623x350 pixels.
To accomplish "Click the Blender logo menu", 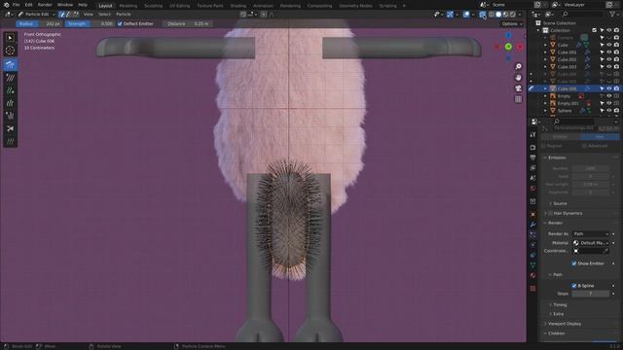I will (x=6, y=5).
